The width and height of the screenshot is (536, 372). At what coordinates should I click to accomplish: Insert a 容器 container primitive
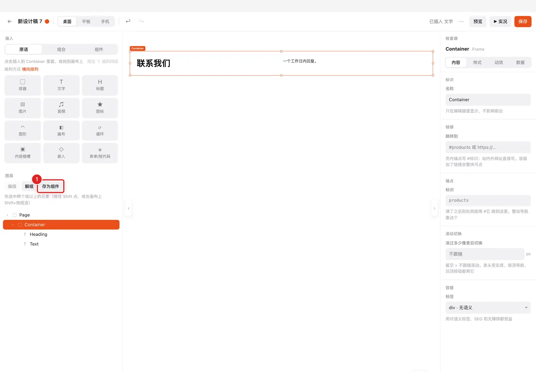click(x=23, y=85)
